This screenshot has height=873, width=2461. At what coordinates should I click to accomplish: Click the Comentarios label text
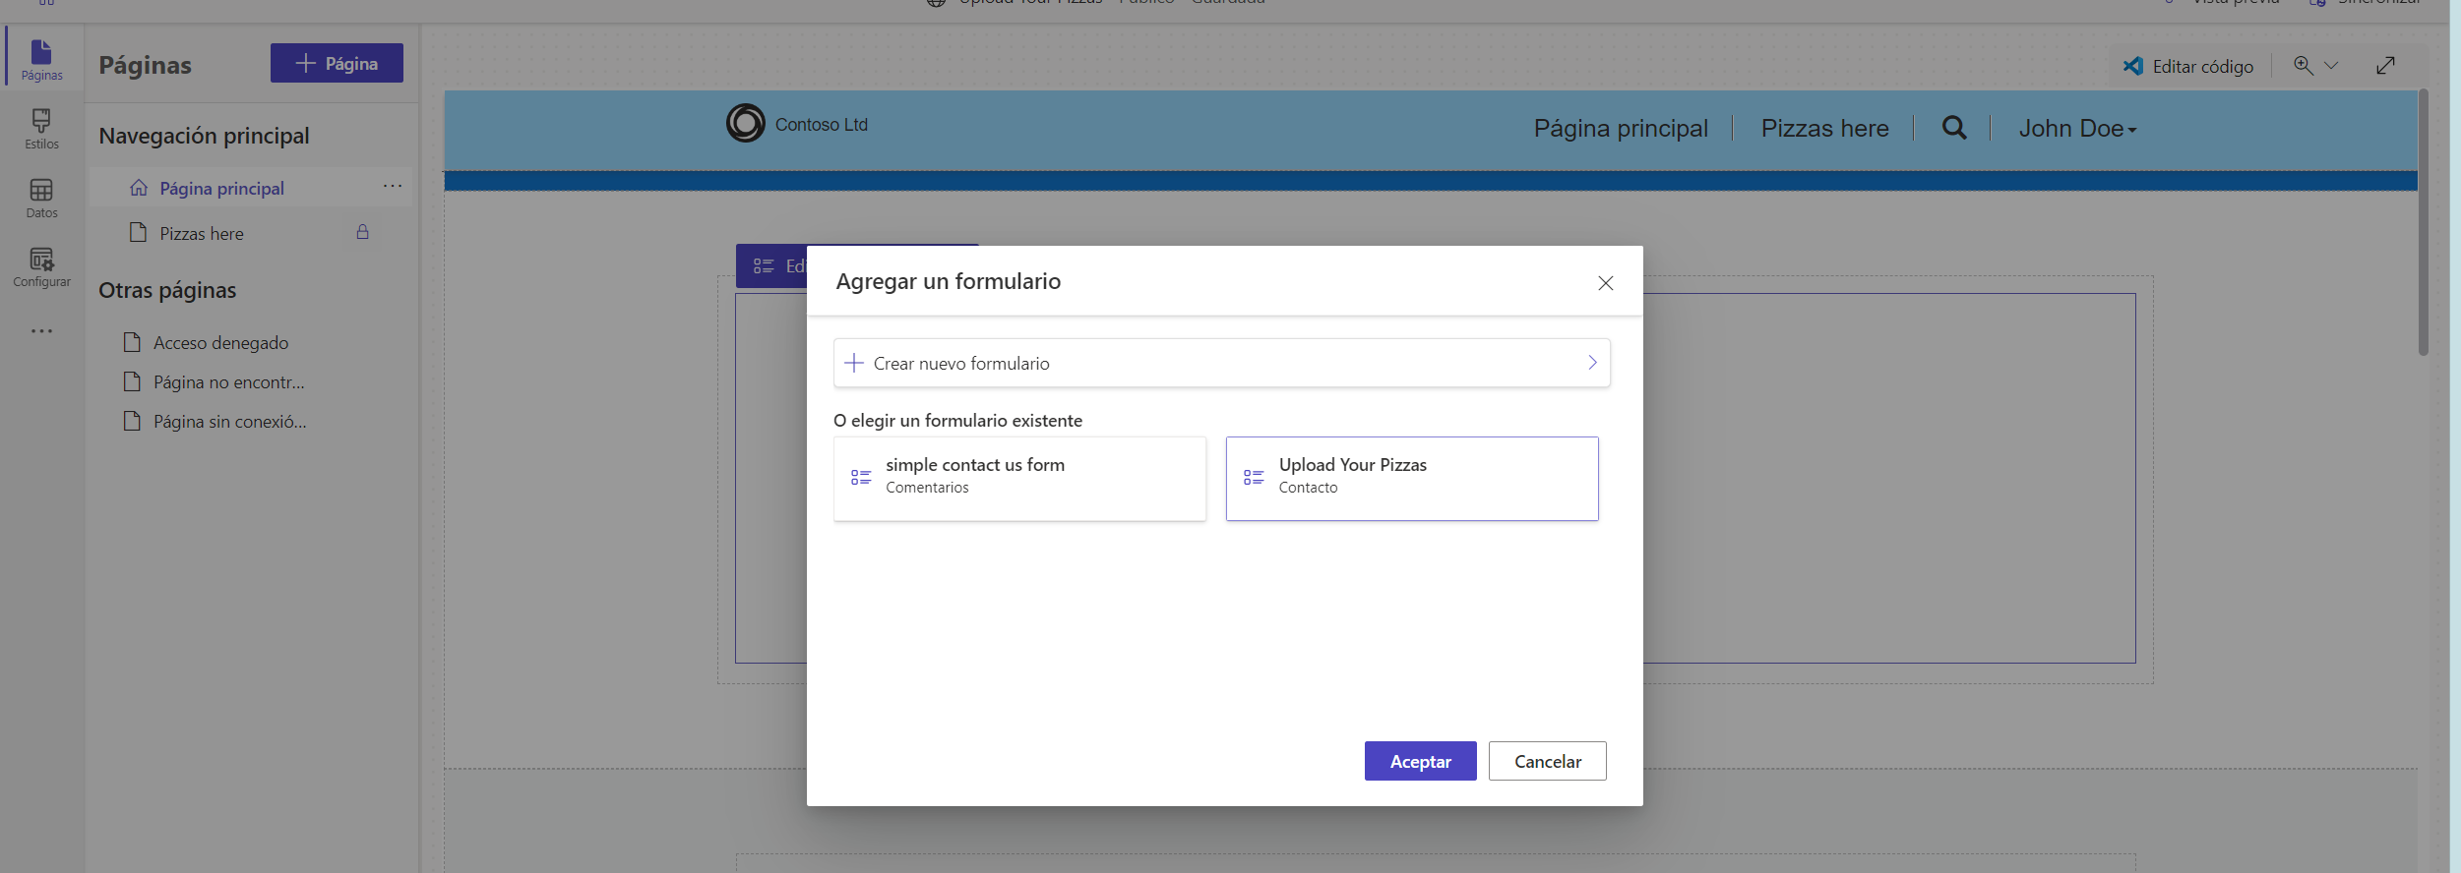click(927, 488)
